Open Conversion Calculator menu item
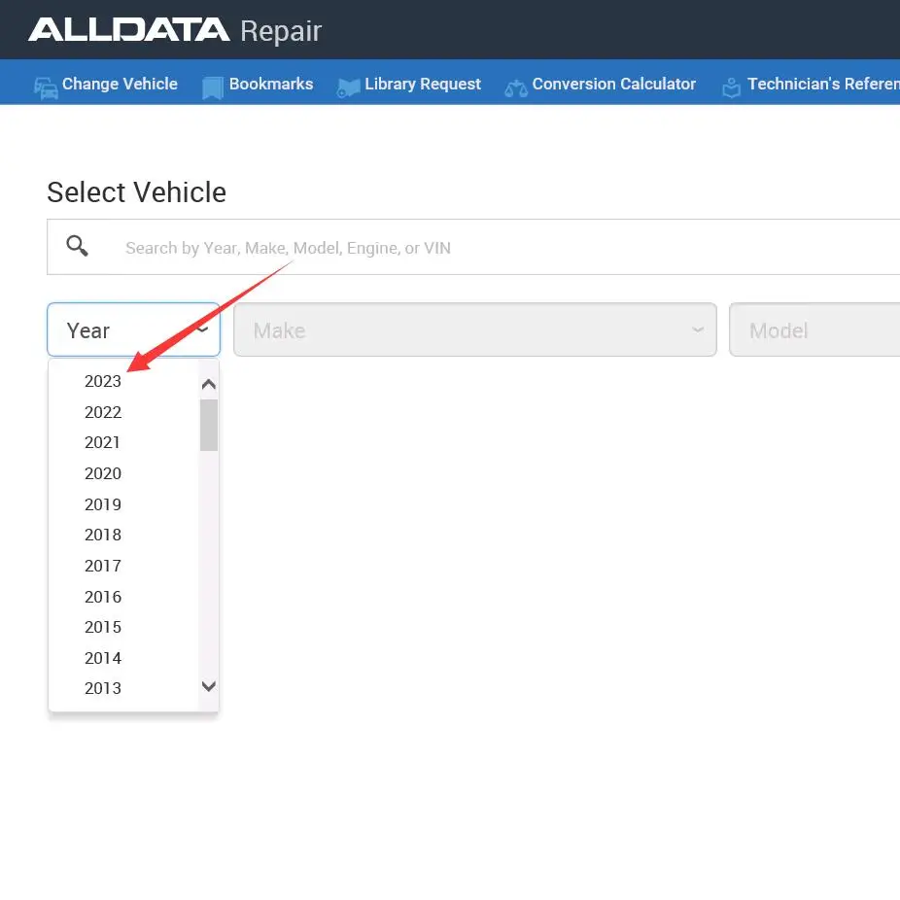The image size is (900, 900). pos(600,85)
